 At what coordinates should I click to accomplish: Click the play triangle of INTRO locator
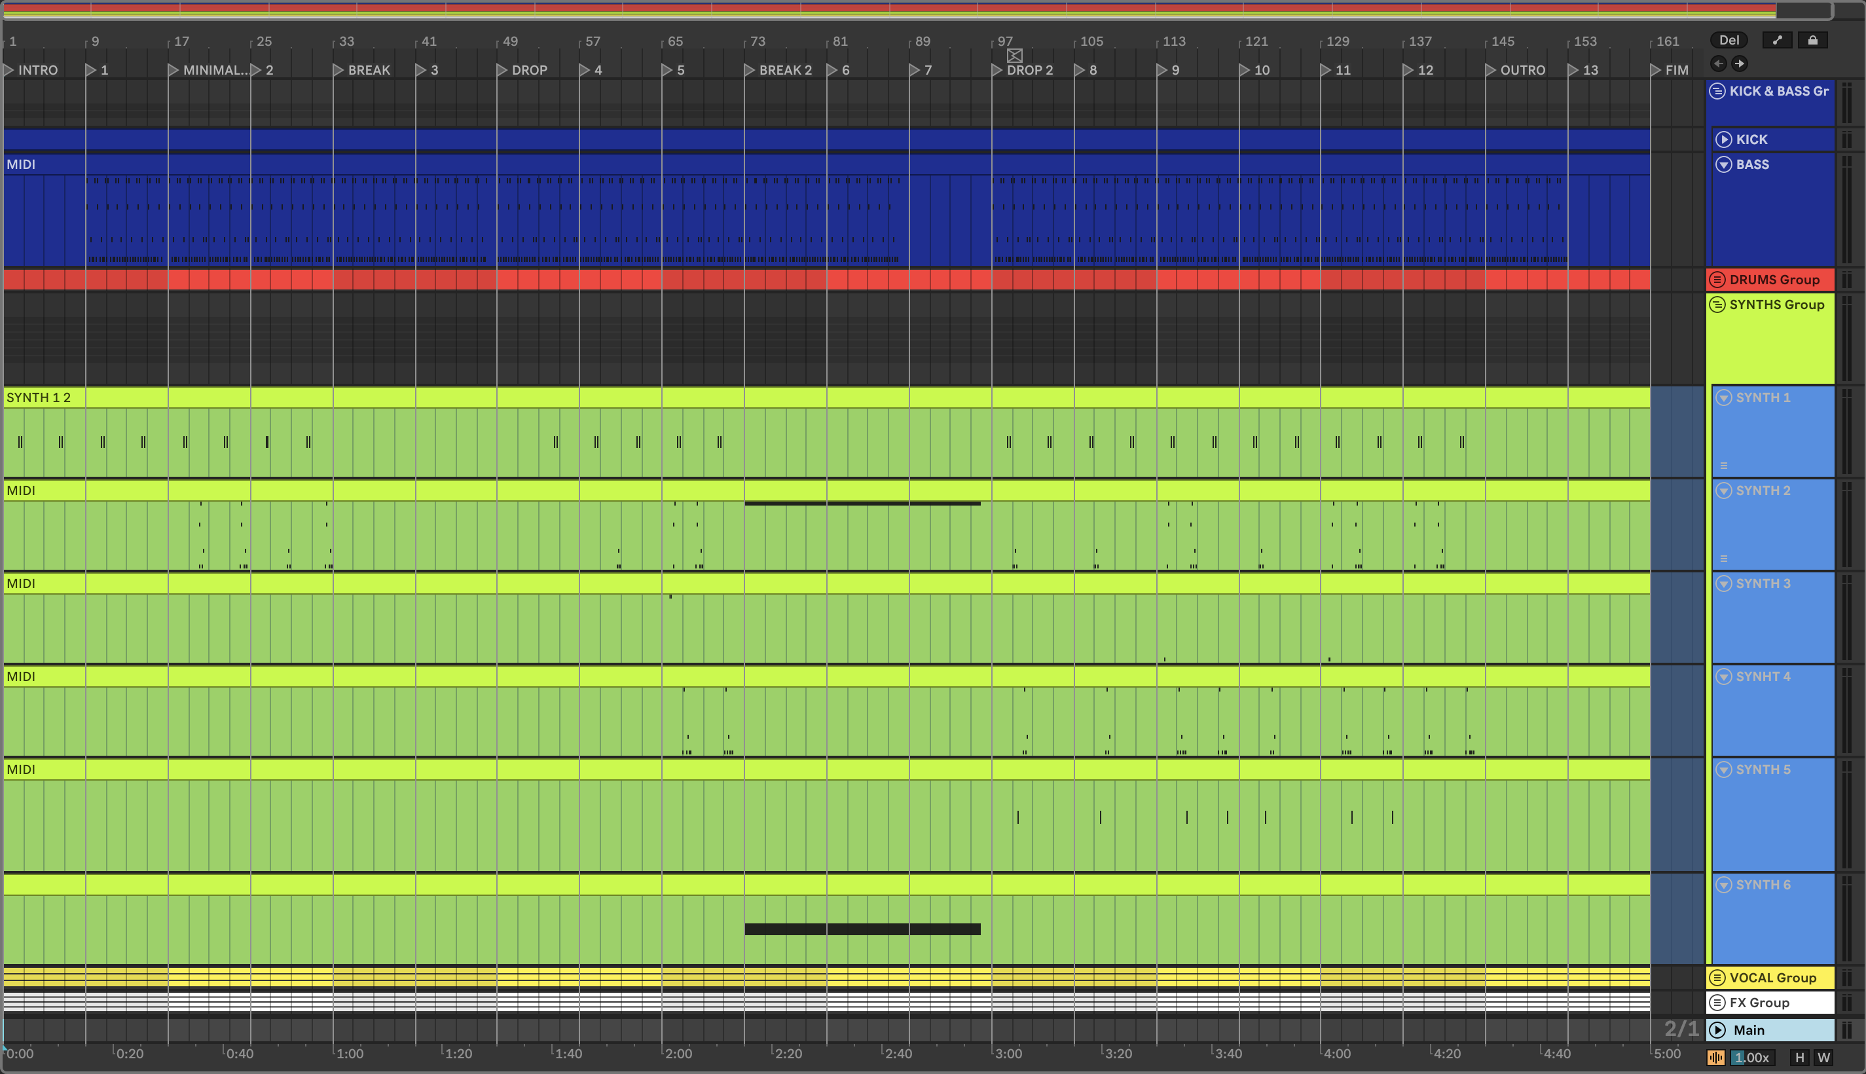click(x=9, y=70)
